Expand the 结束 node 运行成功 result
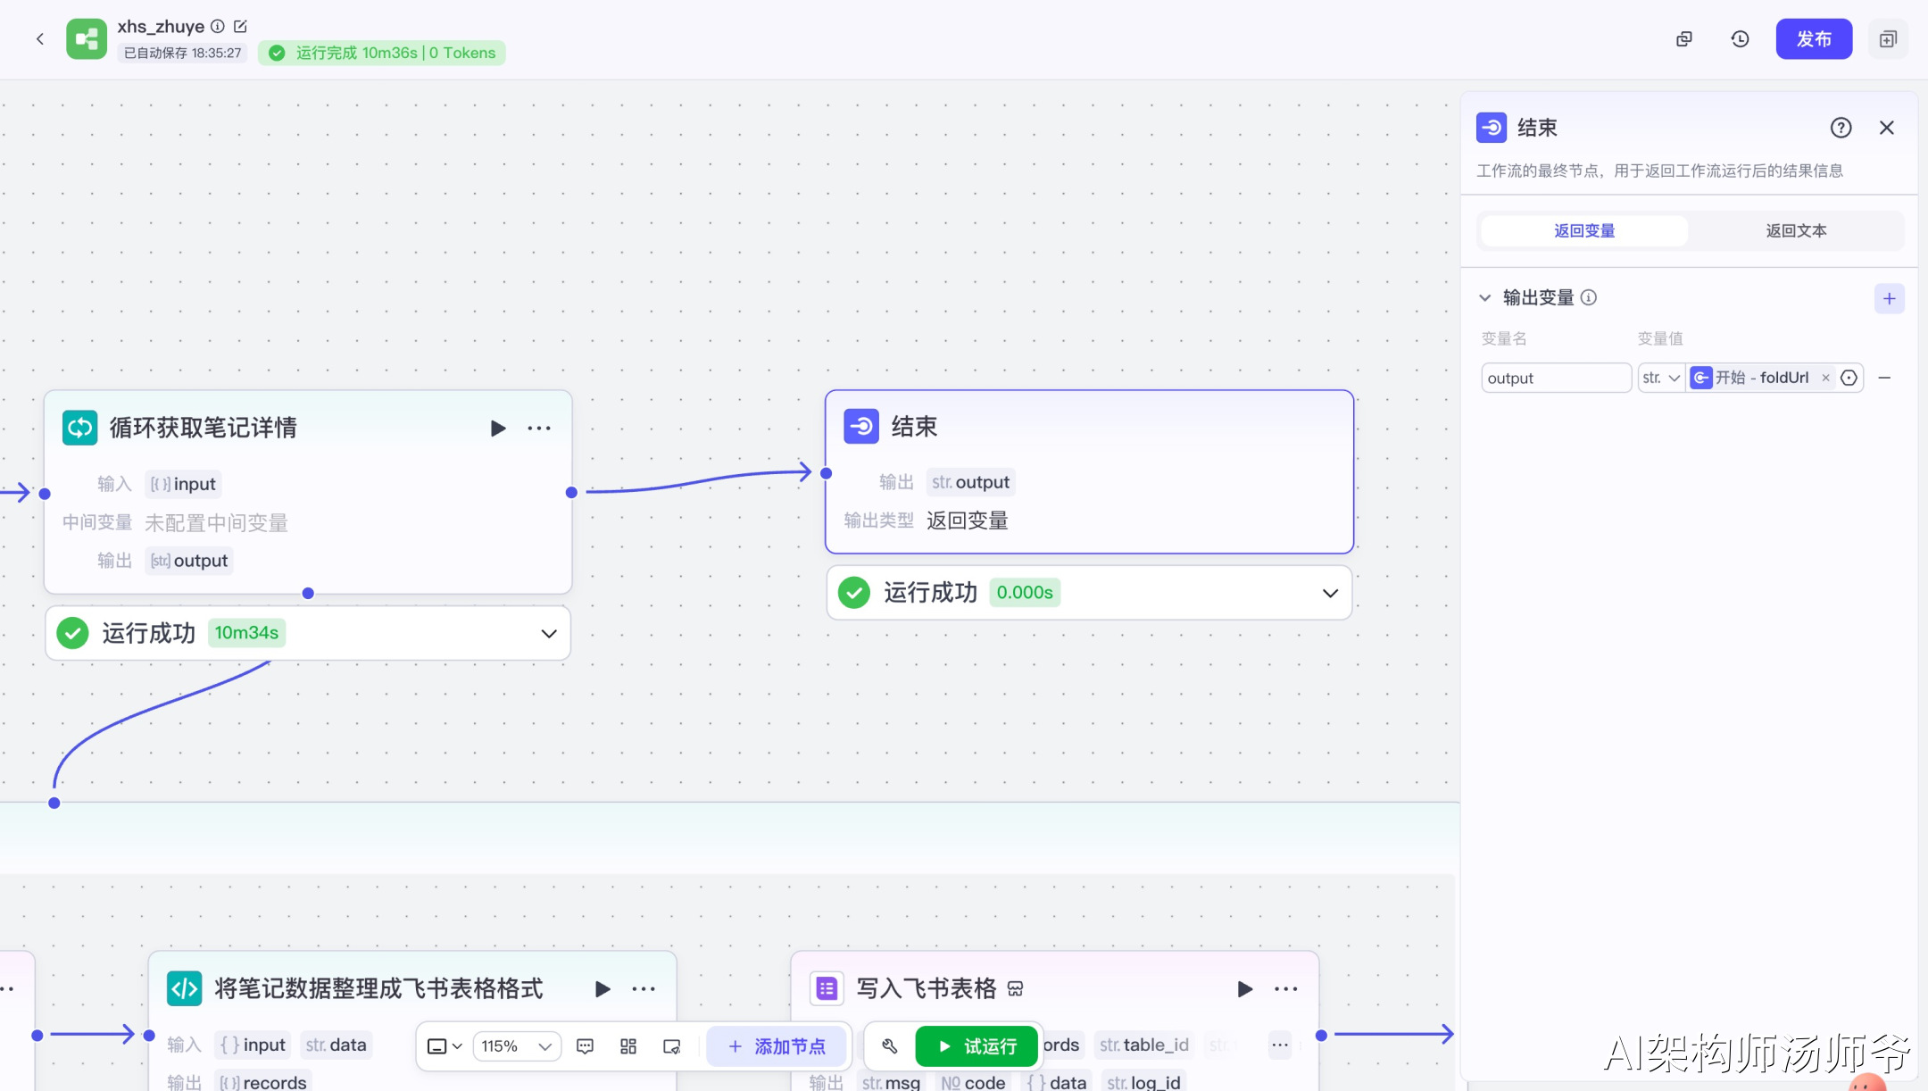The image size is (1928, 1091). tap(1330, 594)
